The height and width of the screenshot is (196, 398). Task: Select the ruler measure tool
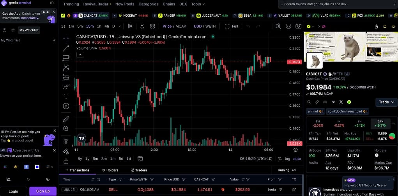[66, 119]
